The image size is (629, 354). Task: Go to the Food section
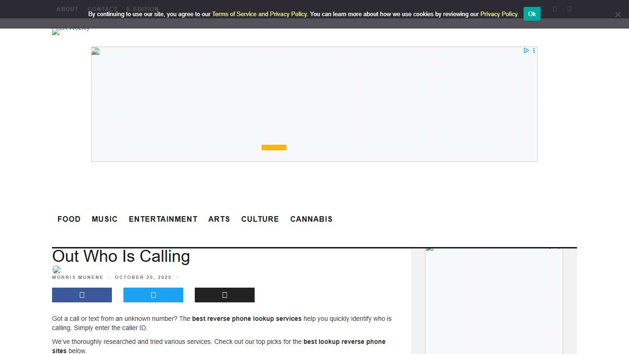point(69,219)
